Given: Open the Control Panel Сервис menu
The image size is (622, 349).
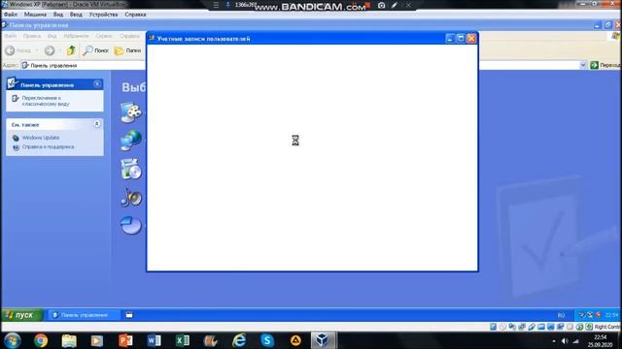Looking at the screenshot, I should [104, 36].
